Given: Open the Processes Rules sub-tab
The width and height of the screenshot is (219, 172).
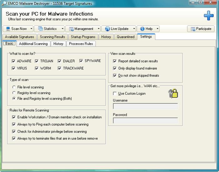Looking at the screenshot, I should [x=81, y=44].
